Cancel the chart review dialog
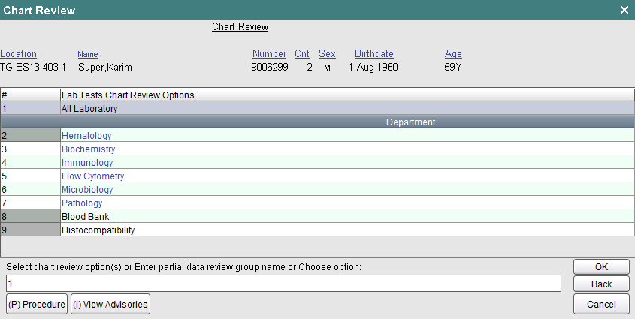 click(601, 305)
